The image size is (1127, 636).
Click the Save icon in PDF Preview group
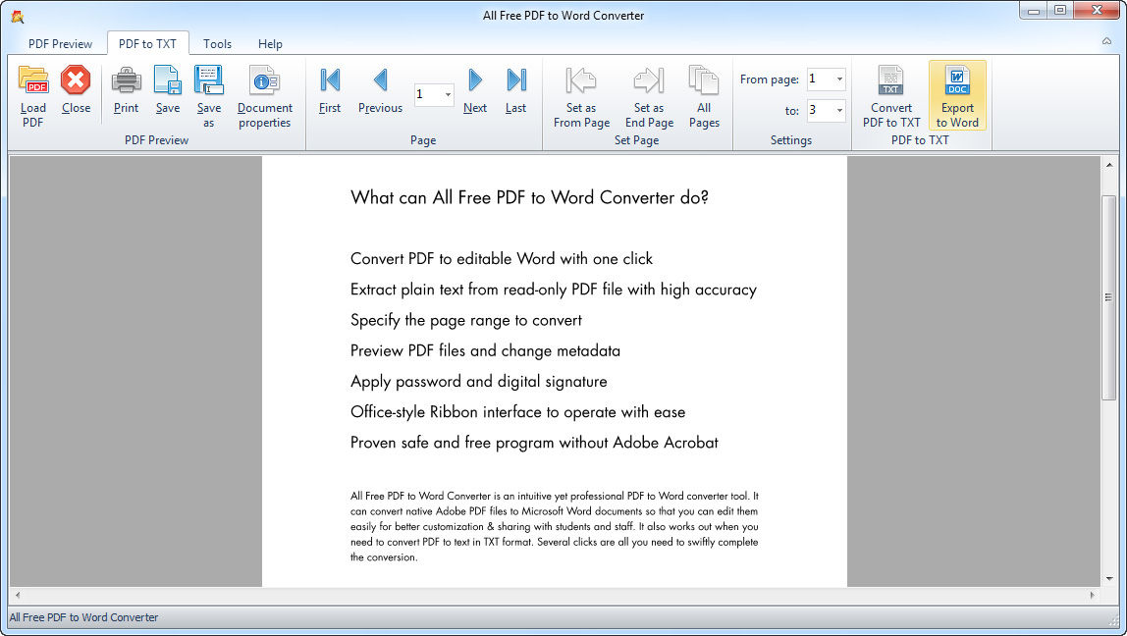[x=168, y=79]
